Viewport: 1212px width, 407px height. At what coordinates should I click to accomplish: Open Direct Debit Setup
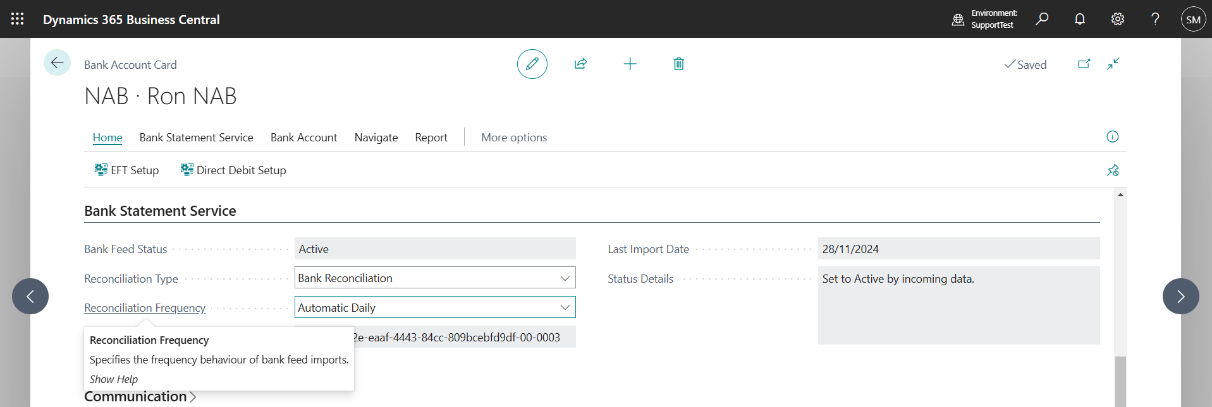[233, 170]
